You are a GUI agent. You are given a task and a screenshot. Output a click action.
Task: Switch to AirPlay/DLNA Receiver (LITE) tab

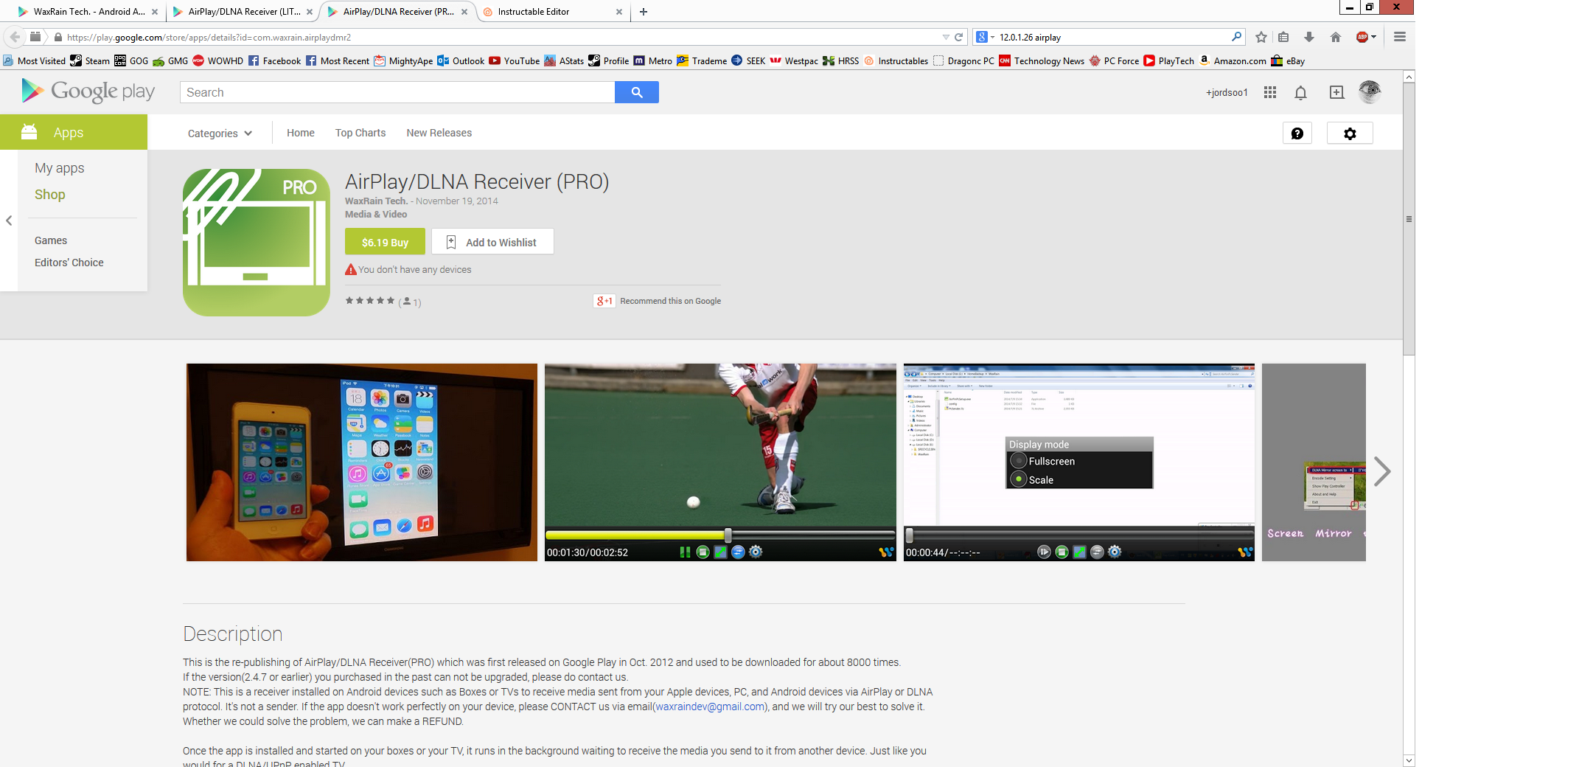pos(243,12)
